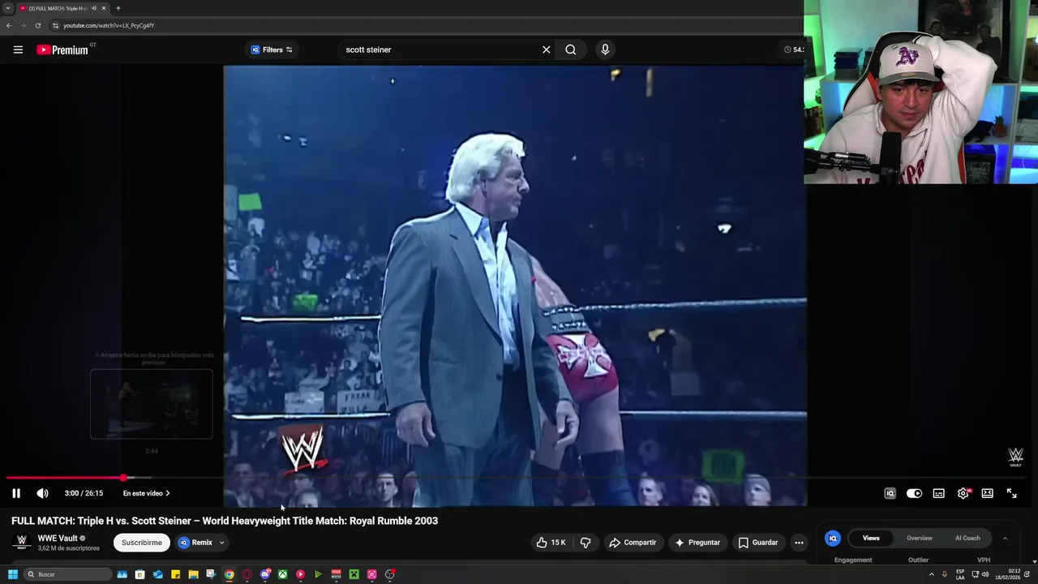Show hidden system tray icons
This screenshot has height=584, width=1038.
931,574
